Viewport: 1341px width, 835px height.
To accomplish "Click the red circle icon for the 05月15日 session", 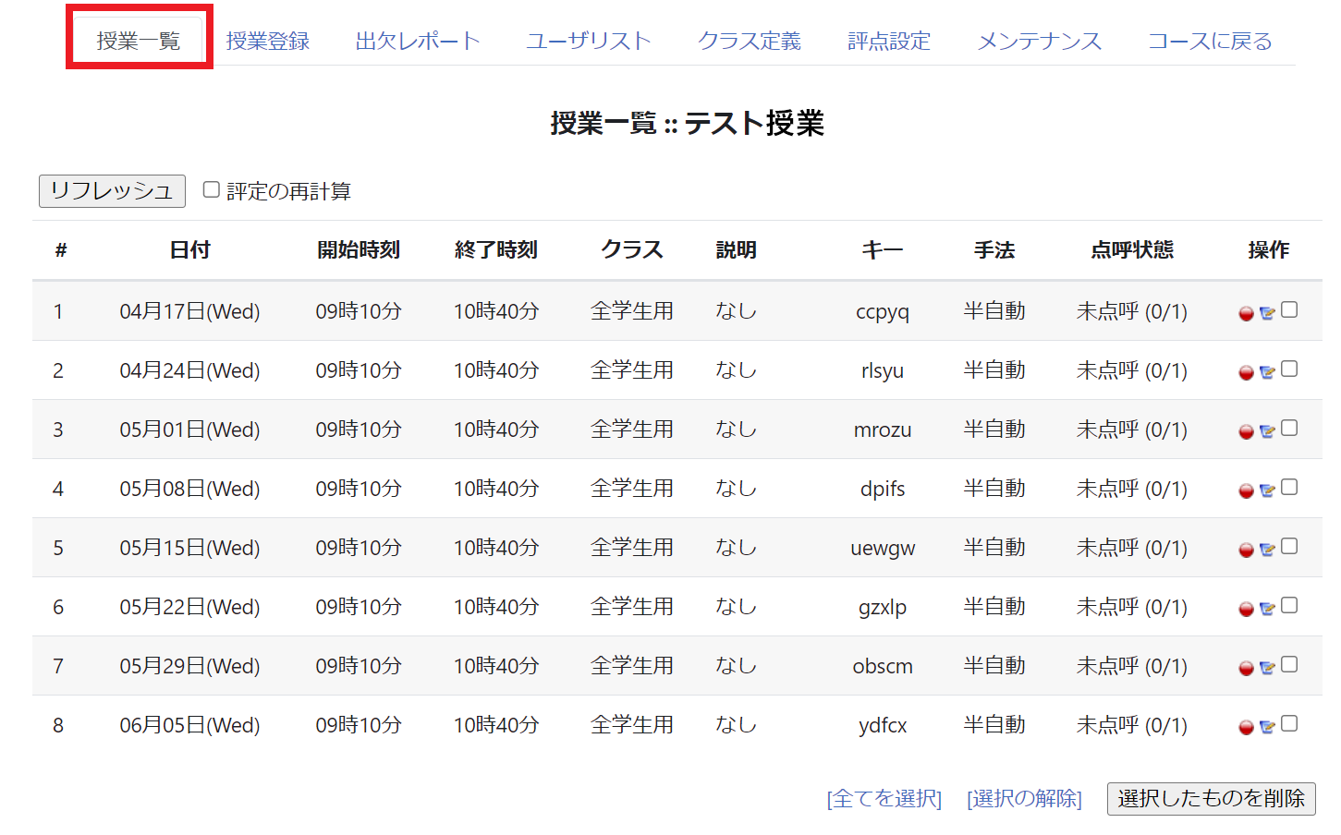I will pyautogui.click(x=1246, y=551).
